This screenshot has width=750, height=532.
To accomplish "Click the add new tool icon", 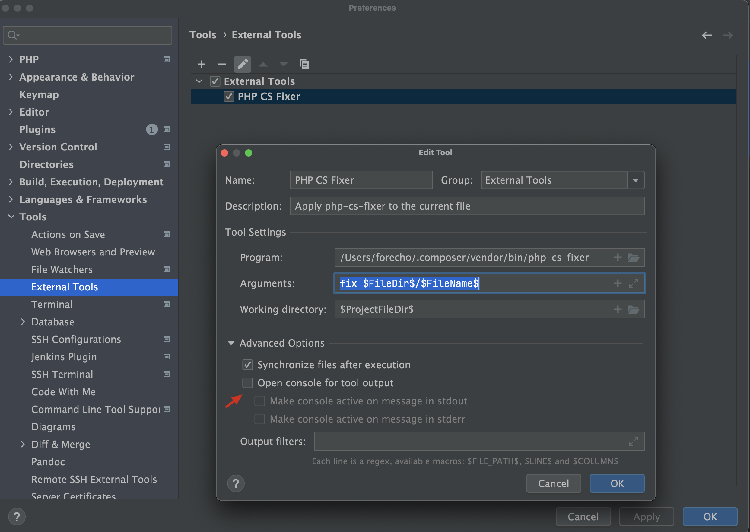I will tap(202, 64).
